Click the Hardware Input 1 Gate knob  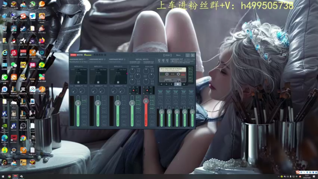pyautogui.click(x=82, y=91)
